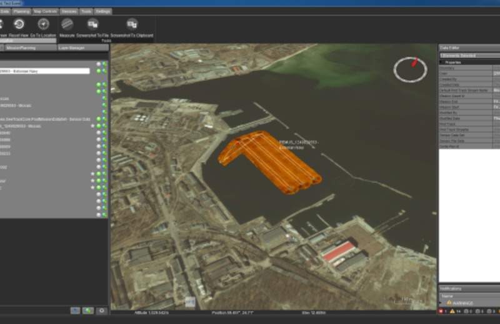Viewport: 500px width, 324px height.
Task: Toggle visibility of the Estonian Navy layer
Action: [99, 71]
